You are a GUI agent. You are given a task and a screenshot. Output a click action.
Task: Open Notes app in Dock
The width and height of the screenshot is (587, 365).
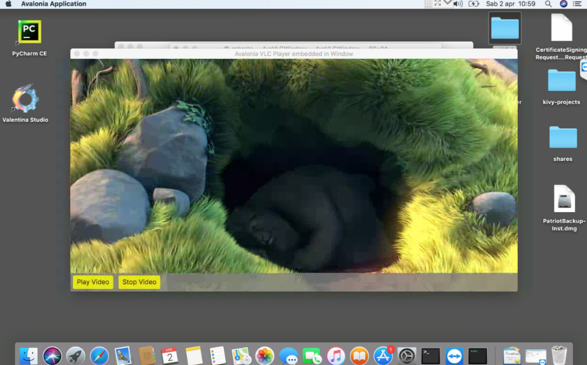(x=193, y=355)
